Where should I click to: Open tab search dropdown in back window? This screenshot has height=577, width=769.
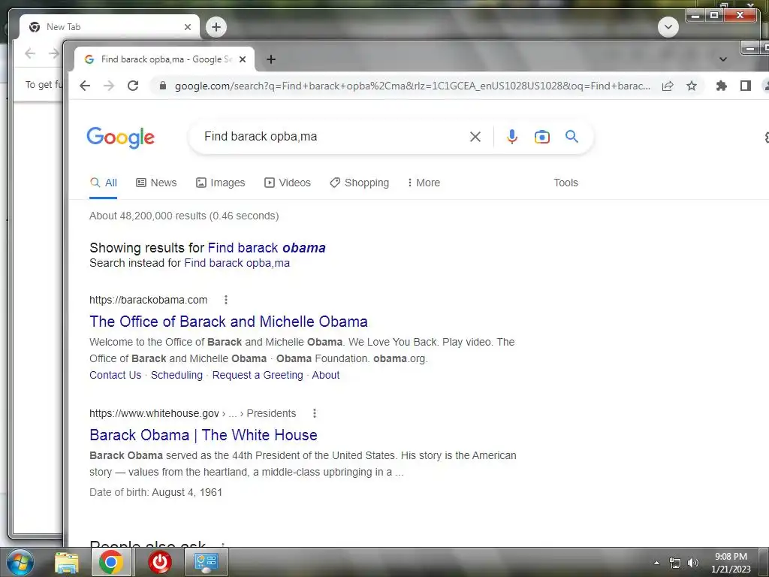coord(668,27)
